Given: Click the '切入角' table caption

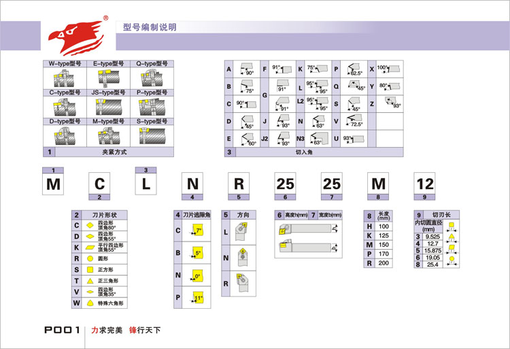Looking at the screenshot, I should 304,152.
